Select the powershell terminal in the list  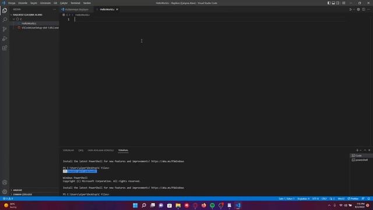[361, 160]
